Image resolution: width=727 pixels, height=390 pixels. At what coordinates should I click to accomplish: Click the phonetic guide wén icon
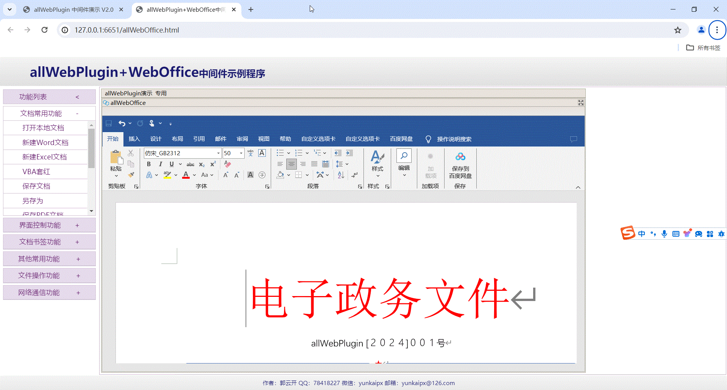tap(250, 153)
